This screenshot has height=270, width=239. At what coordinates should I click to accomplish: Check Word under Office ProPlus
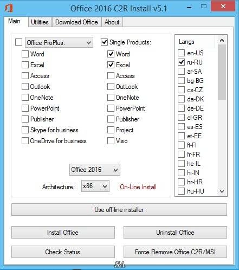point(25,54)
